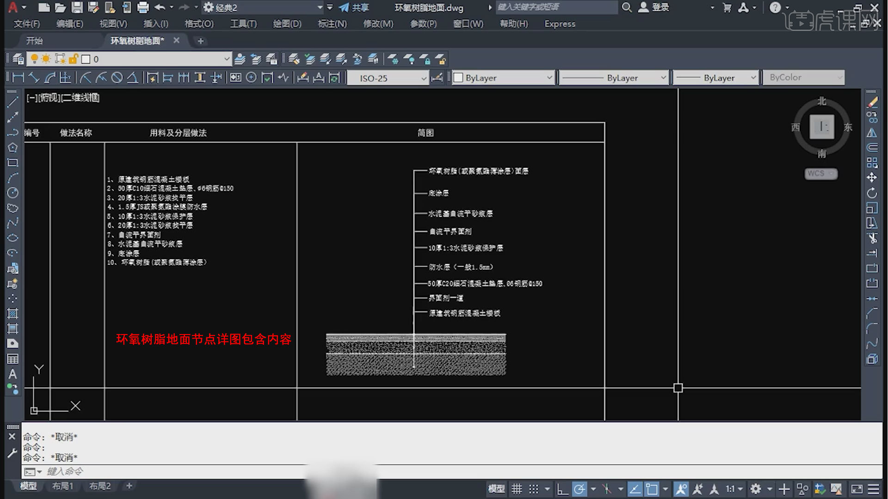Add a new layout with plus button
The image size is (888, 499).
129,486
